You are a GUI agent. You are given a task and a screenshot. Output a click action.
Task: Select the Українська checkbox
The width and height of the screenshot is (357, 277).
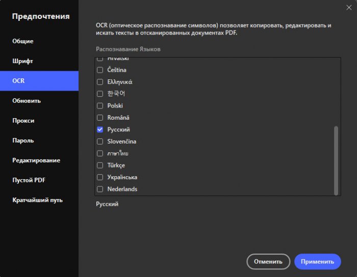[x=100, y=177]
